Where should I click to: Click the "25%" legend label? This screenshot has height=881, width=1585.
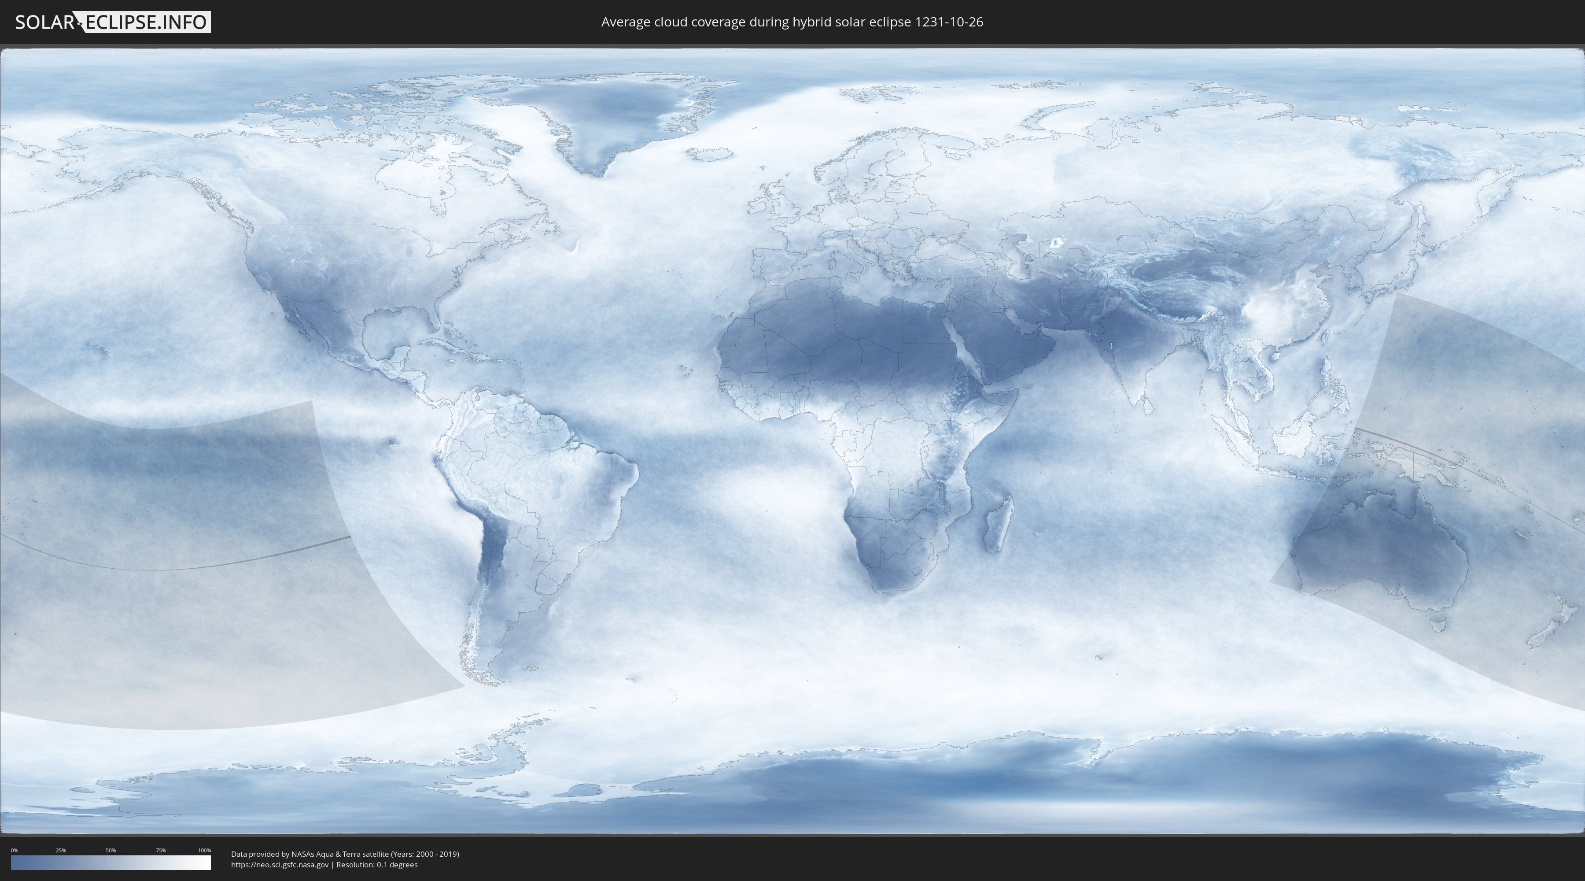[61, 850]
